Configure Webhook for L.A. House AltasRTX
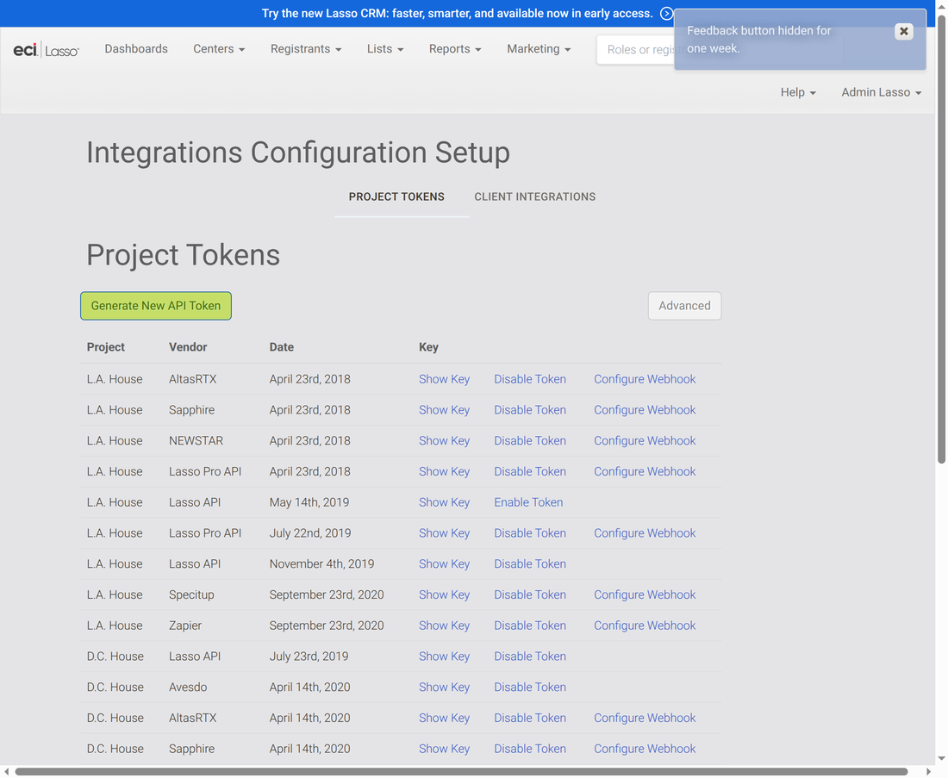The height and width of the screenshot is (778, 948). (x=645, y=380)
